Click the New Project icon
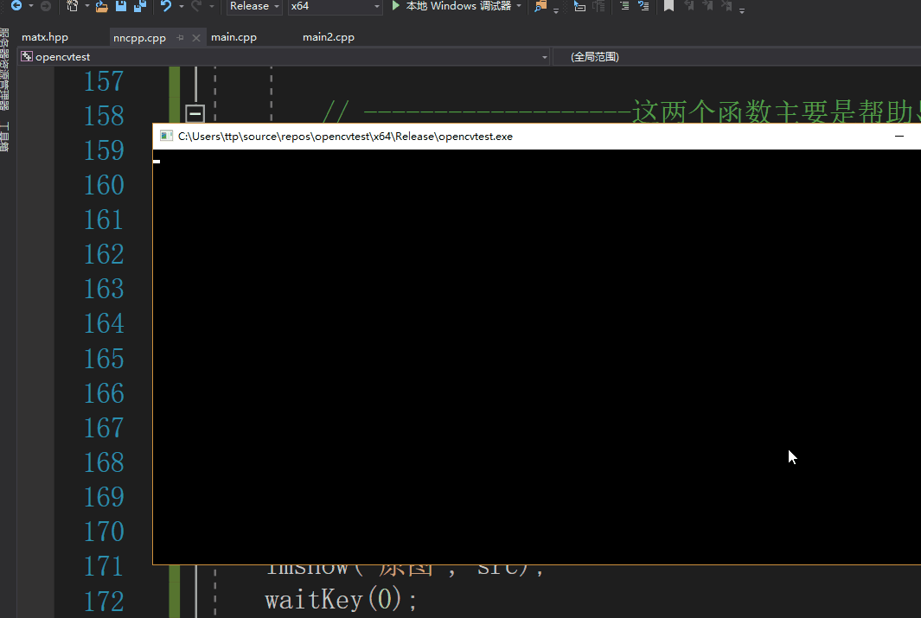 point(73,6)
